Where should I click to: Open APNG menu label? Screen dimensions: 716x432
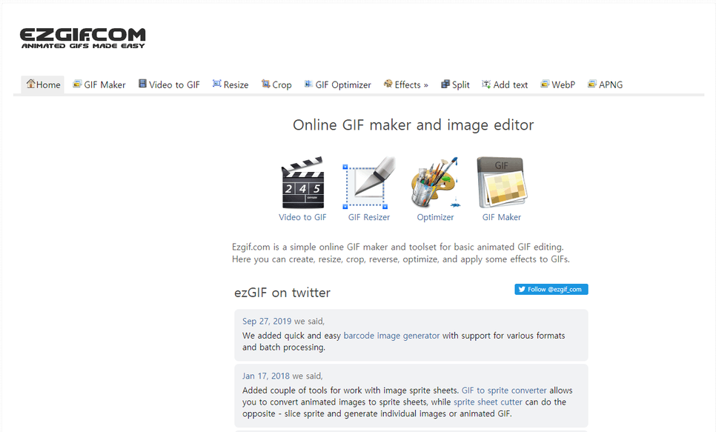pos(611,85)
